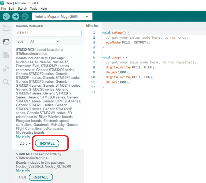This screenshot has width=206, height=183.
Task: Click the setup code comment line
Action: pyautogui.click(x=147, y=38)
